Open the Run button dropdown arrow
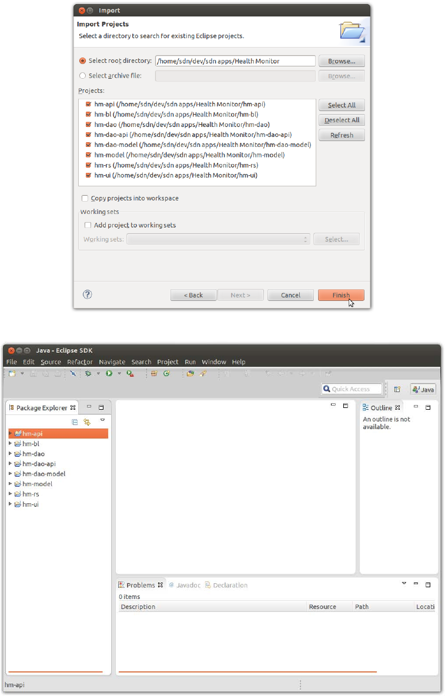The height and width of the screenshot is (696, 445). click(119, 374)
